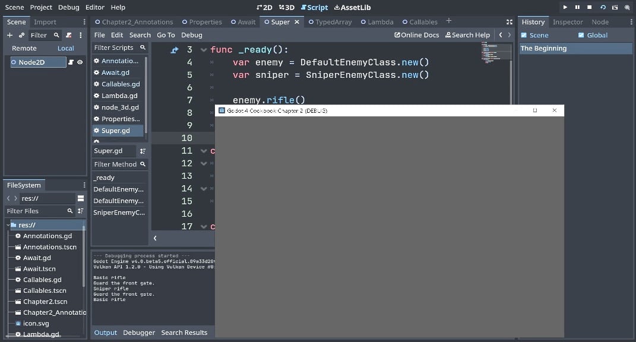Go to next script edit location
The image size is (636, 342).
click(510, 35)
